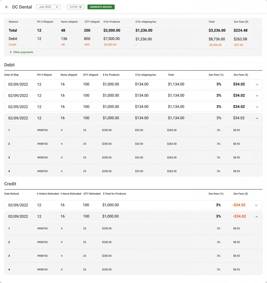The image size is (267, 283).
Task: Click the plus icon beside Other payments
Action: 11,52
